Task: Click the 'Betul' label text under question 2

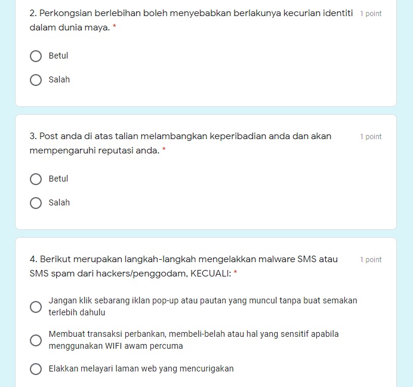Action: 58,56
